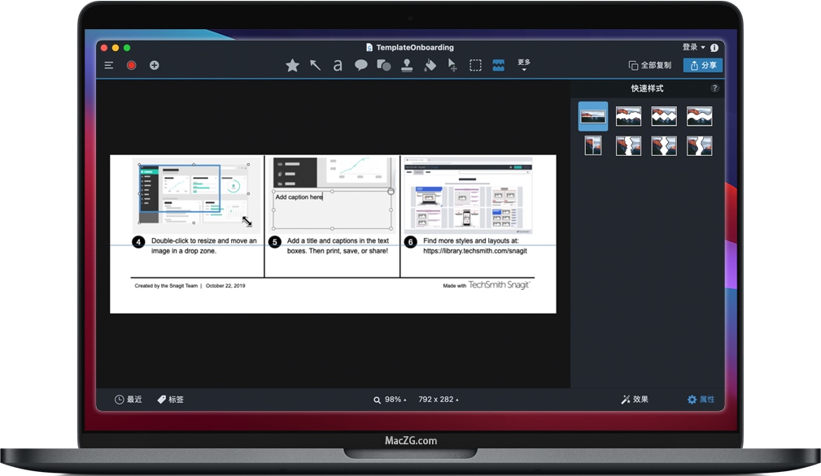The image size is (821, 476).
Task: Select the Fill tool
Action: click(x=429, y=65)
